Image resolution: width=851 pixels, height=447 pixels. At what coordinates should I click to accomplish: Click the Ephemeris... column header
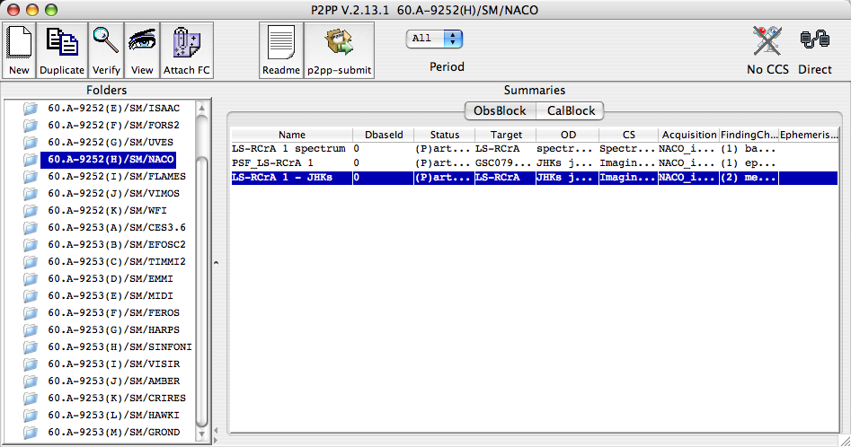(x=809, y=135)
